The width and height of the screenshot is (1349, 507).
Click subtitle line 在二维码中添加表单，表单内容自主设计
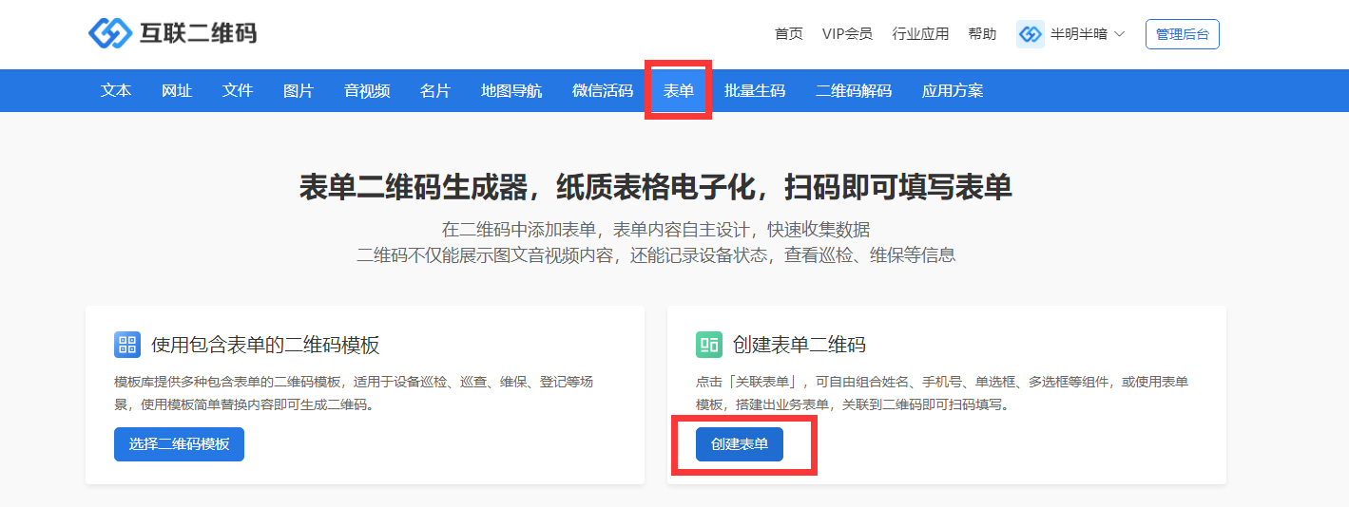coord(656,230)
